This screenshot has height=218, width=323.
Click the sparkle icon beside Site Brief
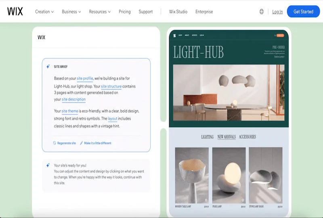[48, 67]
